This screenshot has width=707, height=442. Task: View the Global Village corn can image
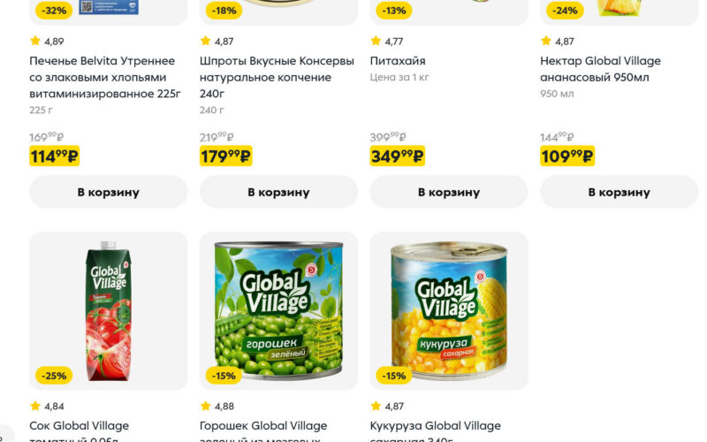(x=448, y=309)
